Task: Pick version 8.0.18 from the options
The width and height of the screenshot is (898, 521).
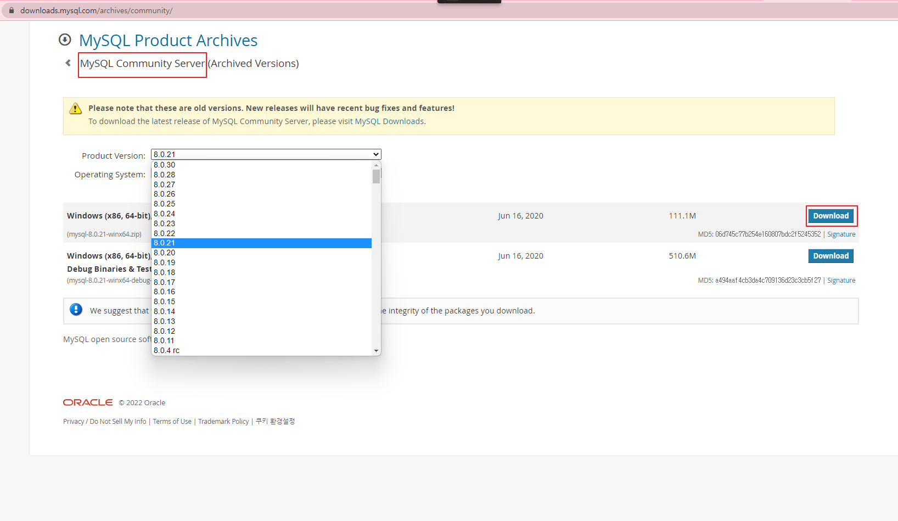Action: [x=261, y=272]
